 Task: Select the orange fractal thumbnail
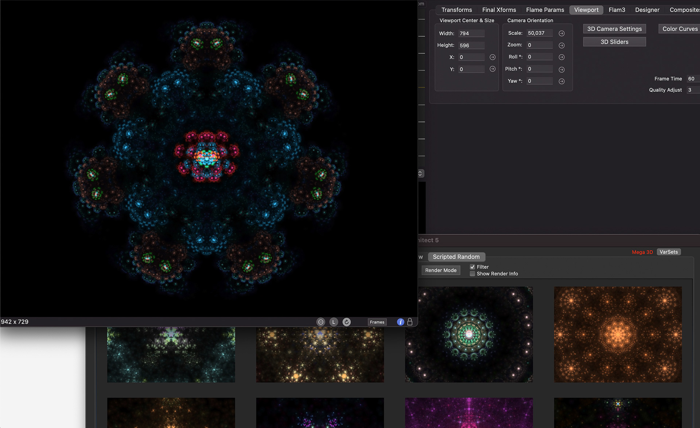618,334
